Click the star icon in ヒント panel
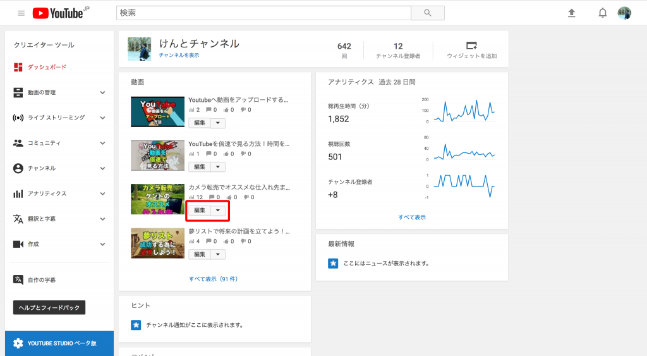647x356 pixels. tap(136, 325)
